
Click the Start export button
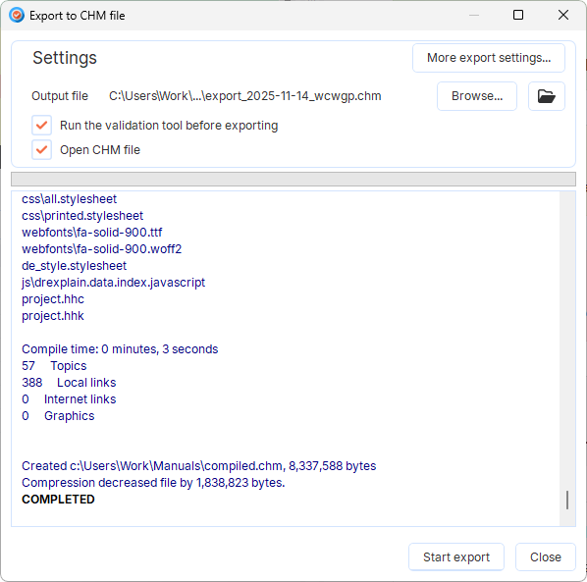(456, 556)
